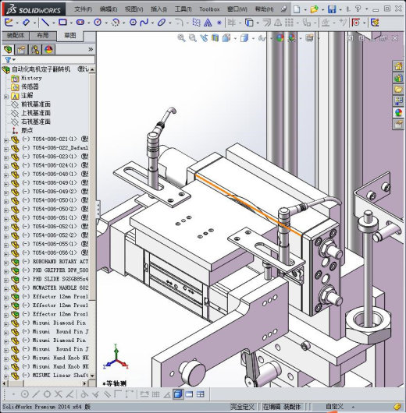Image resolution: width=406 pixels, height=413 pixels.
Task: Click the Zoom to Fit icon
Action: click(181, 38)
